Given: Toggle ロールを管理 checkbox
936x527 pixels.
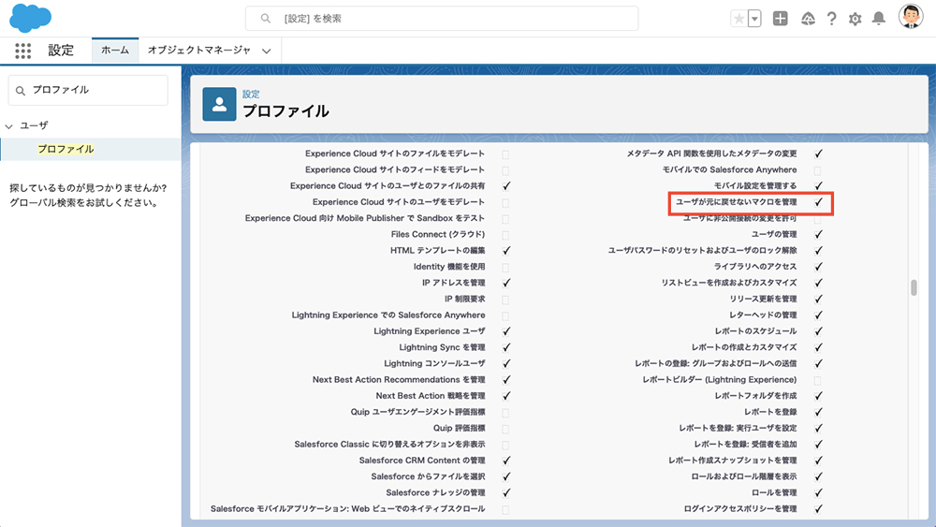Looking at the screenshot, I should (x=818, y=492).
